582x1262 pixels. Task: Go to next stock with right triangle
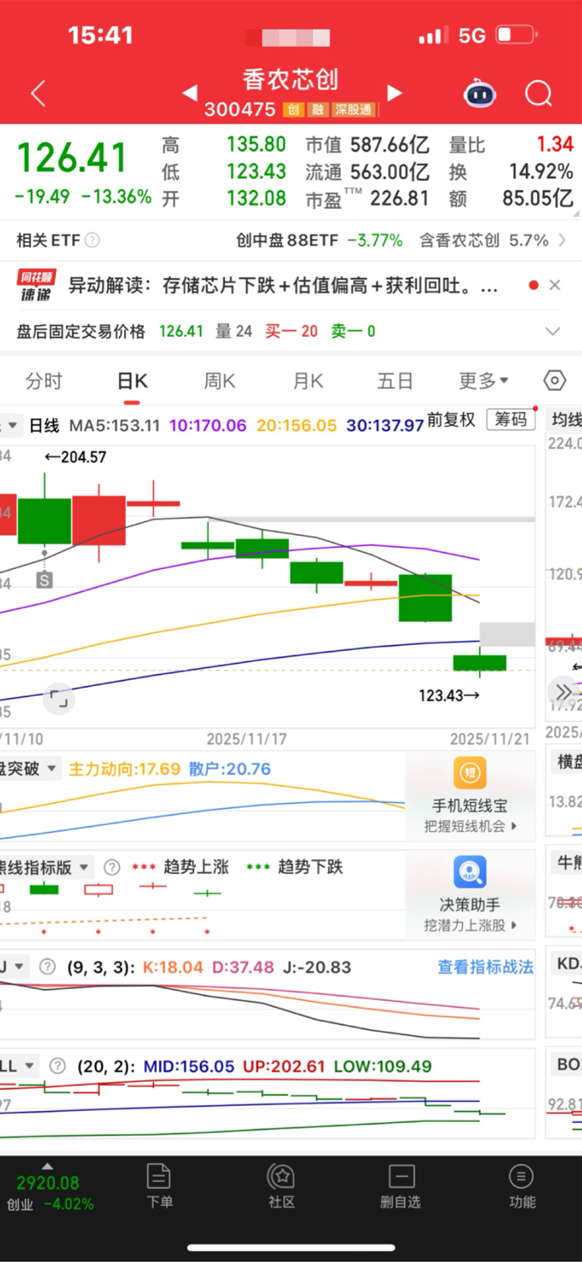pyautogui.click(x=394, y=93)
